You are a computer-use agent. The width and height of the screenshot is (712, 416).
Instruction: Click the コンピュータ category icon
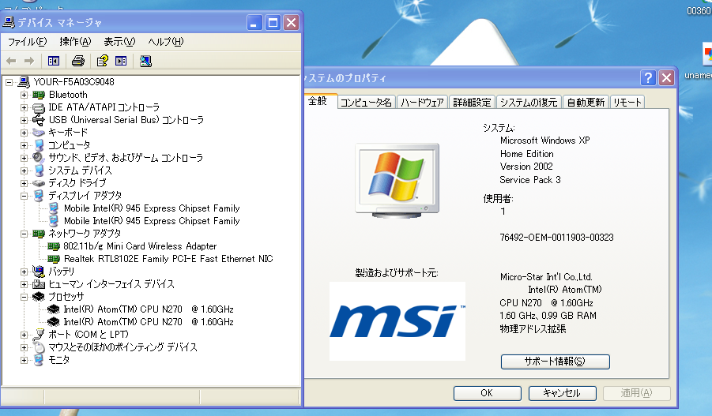[x=39, y=145]
